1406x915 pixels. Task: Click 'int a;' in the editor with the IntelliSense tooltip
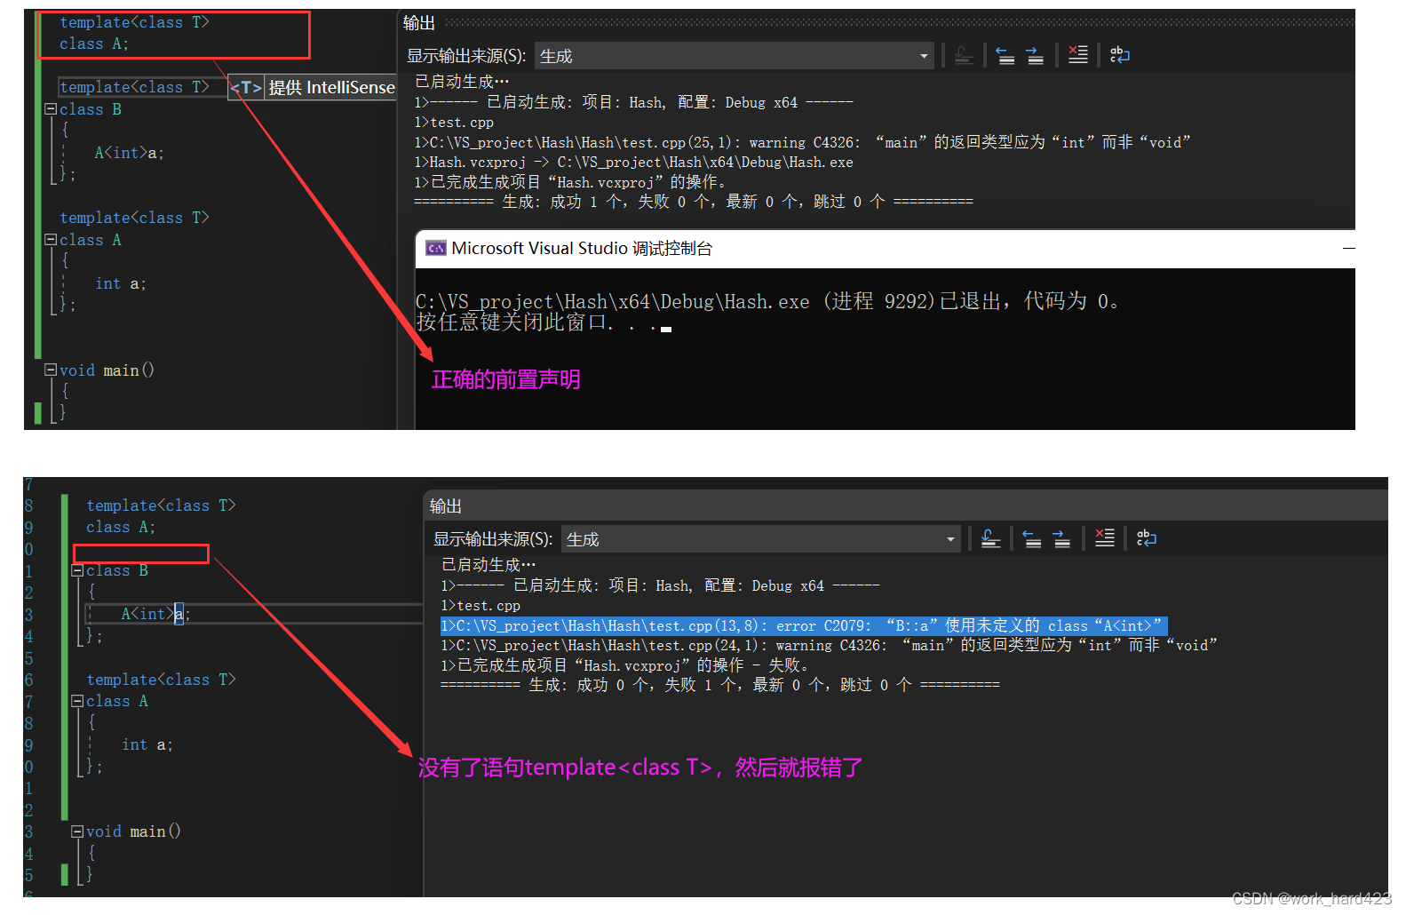pos(121,283)
